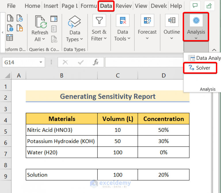
Task: Select cell Water (H20)
Action: 62,152
